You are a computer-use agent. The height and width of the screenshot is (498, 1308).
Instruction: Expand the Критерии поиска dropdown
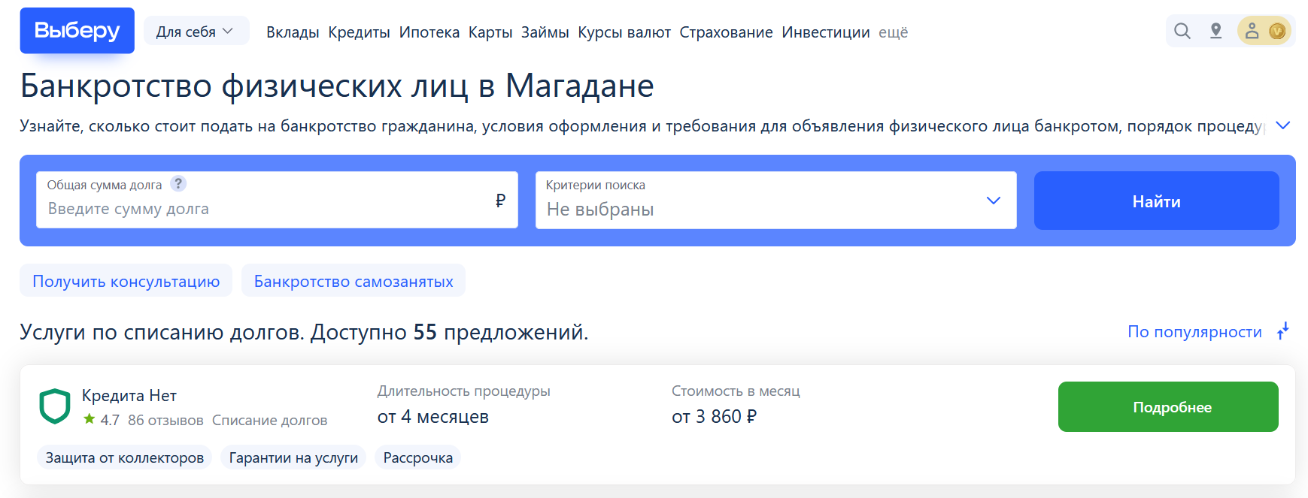tap(775, 200)
